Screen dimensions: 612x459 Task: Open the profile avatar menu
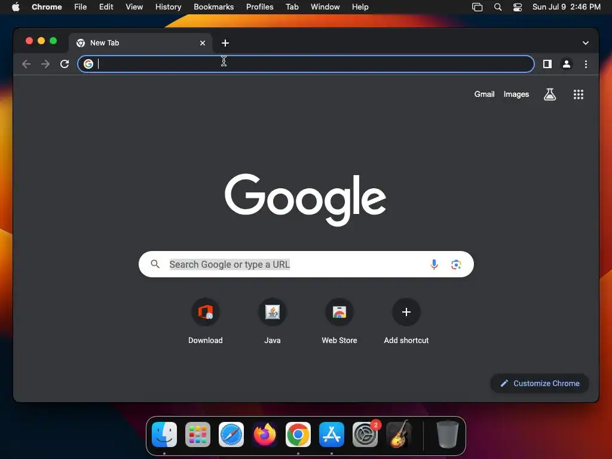pos(567,64)
